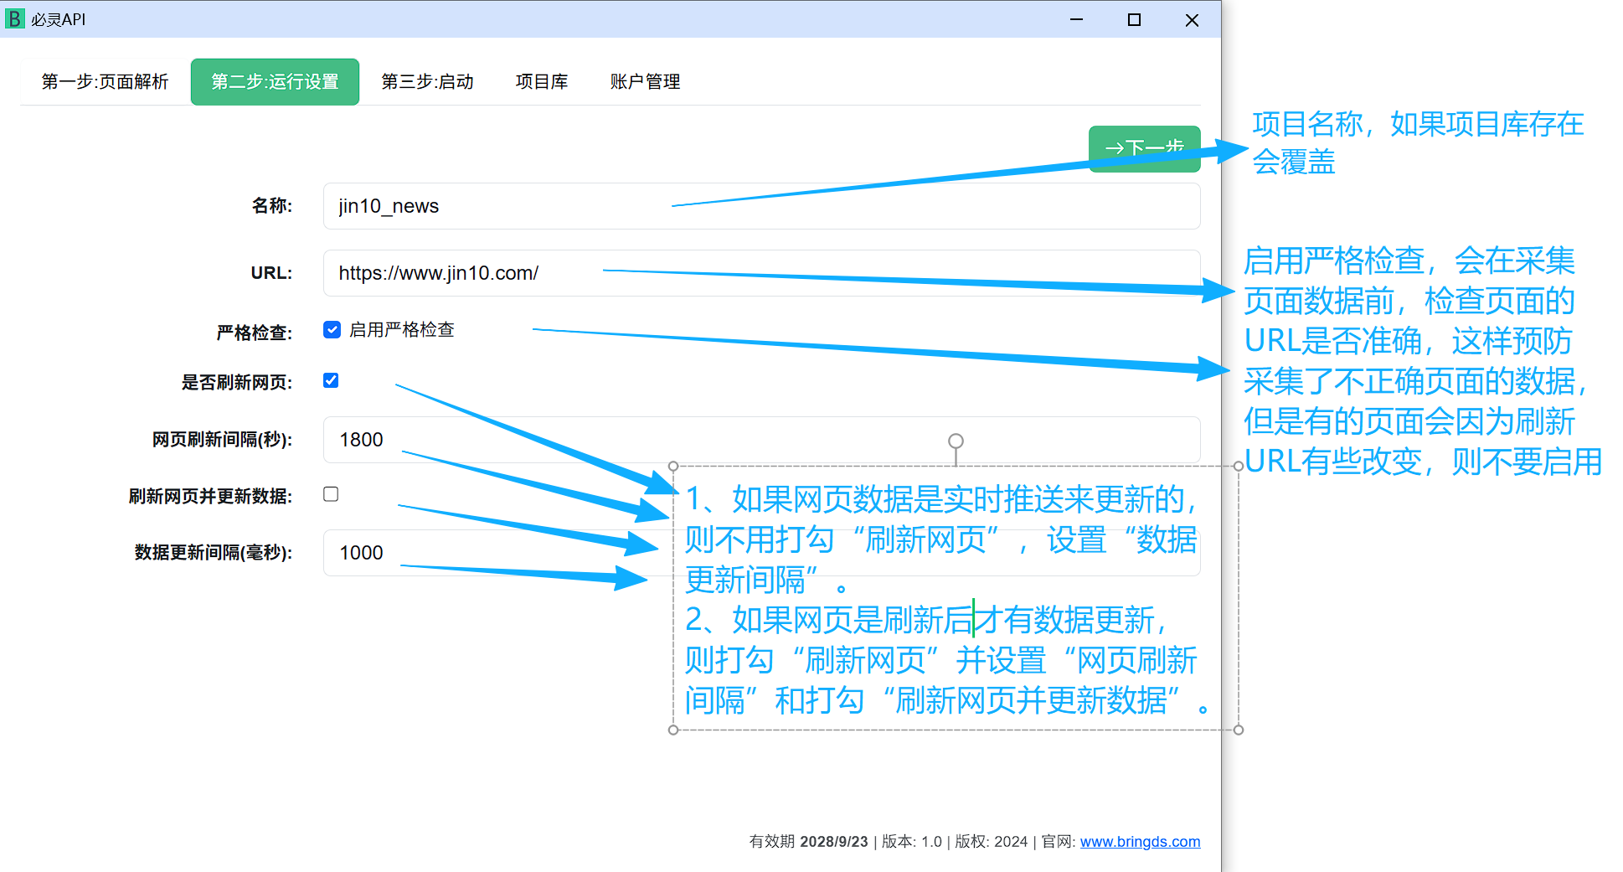Open the 账户管理 tab

click(644, 82)
